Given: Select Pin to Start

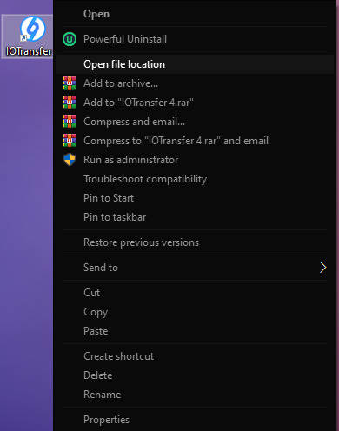Looking at the screenshot, I should click(195, 198).
